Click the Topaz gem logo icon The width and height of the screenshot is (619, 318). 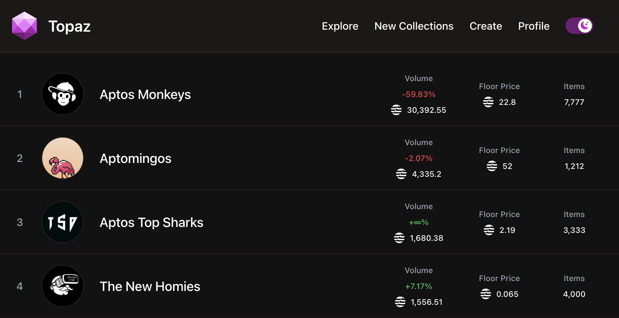coord(24,26)
